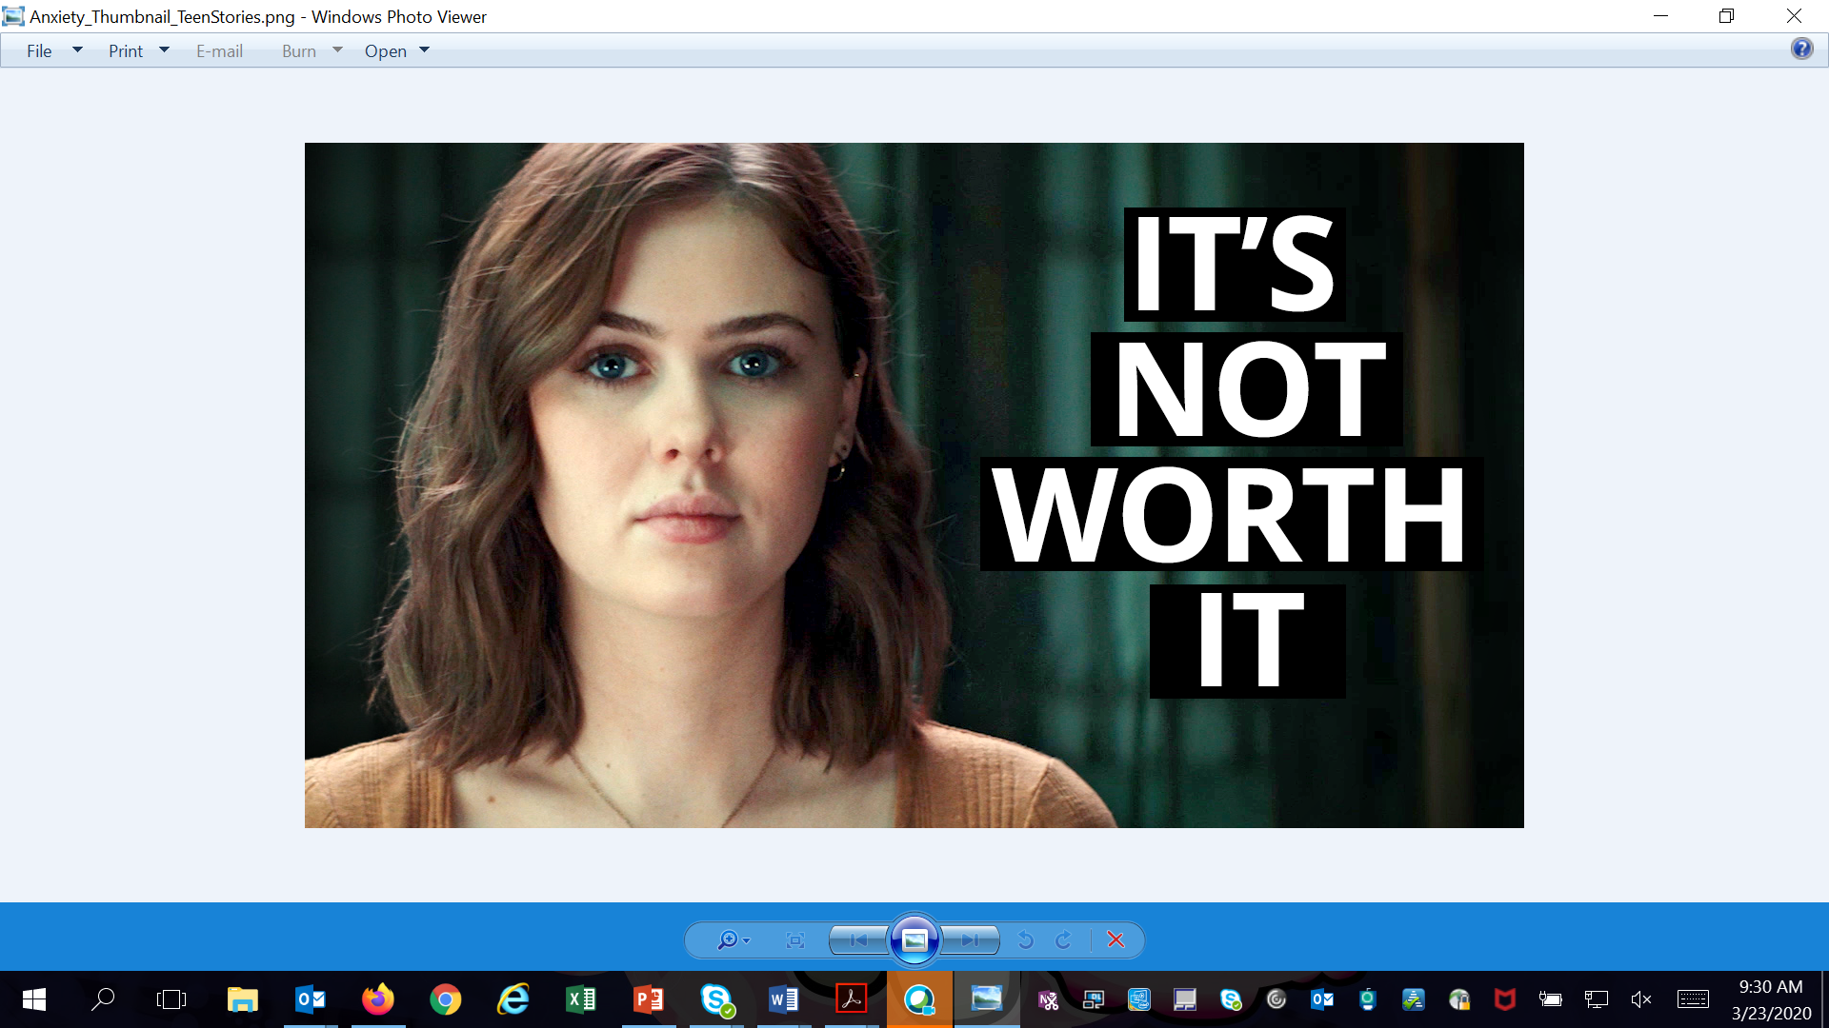The image size is (1829, 1028).
Task: Open the Photo Viewer help icon
Action: pyautogui.click(x=1801, y=49)
